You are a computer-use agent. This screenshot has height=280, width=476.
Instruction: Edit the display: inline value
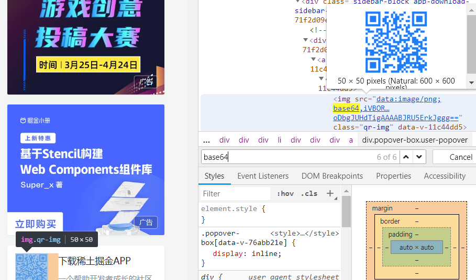coord(265,254)
